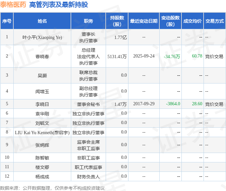This screenshot has width=226, height=191.
Task: Click the position 副总经理 执行董事
Action: (x=88, y=92)
